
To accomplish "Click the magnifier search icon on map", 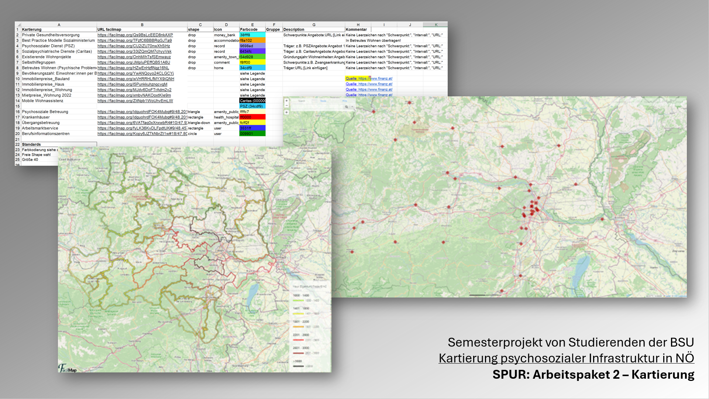I will coord(346,107).
